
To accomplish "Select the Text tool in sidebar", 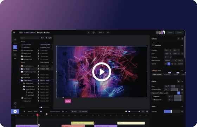I will (15, 55).
